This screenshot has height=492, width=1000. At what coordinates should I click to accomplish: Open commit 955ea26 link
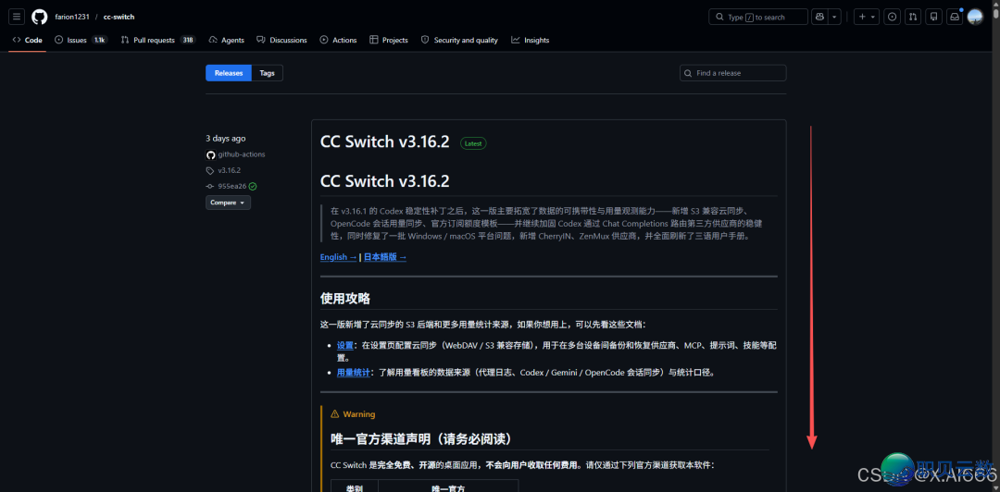click(232, 186)
